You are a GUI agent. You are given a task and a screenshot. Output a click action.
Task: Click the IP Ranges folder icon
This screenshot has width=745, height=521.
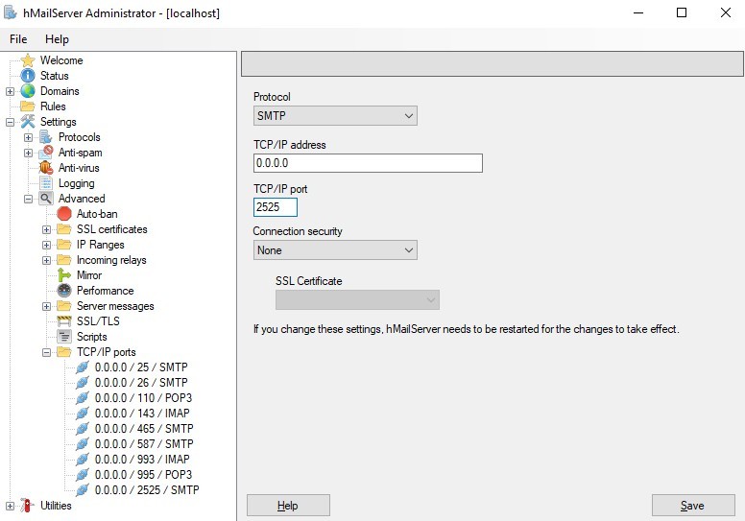pyautogui.click(x=64, y=245)
